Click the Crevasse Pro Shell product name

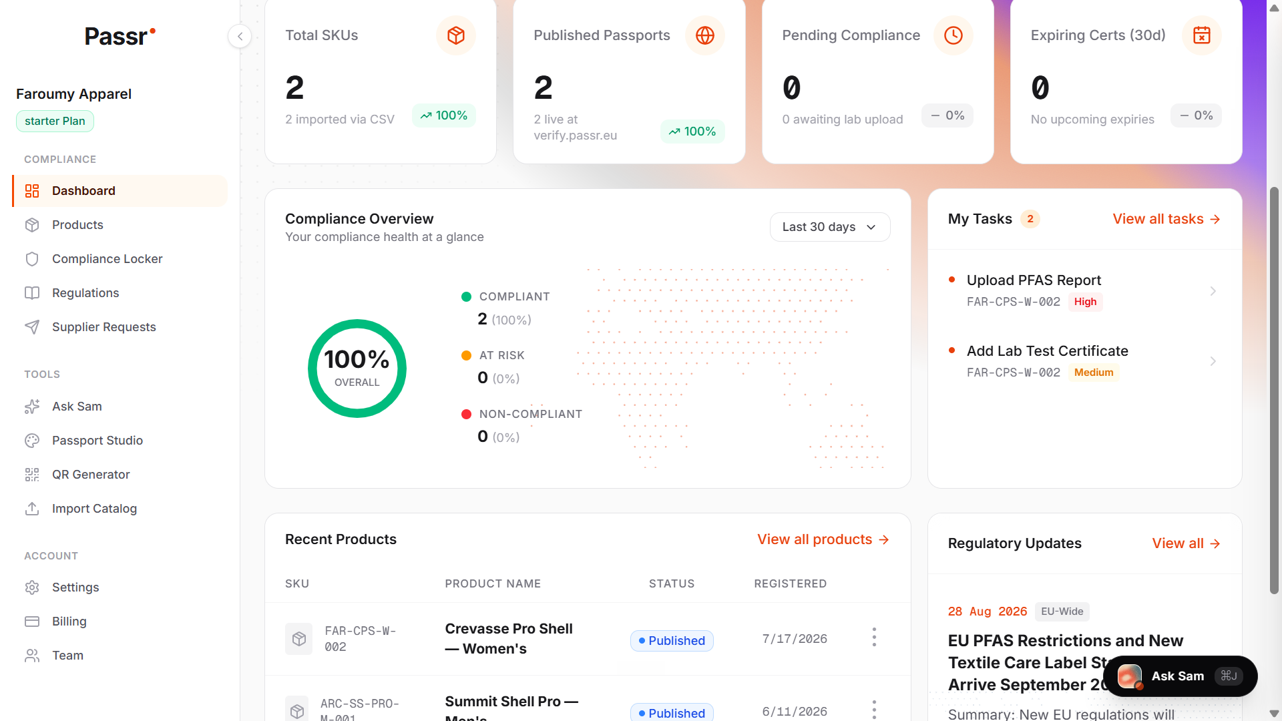tap(509, 639)
